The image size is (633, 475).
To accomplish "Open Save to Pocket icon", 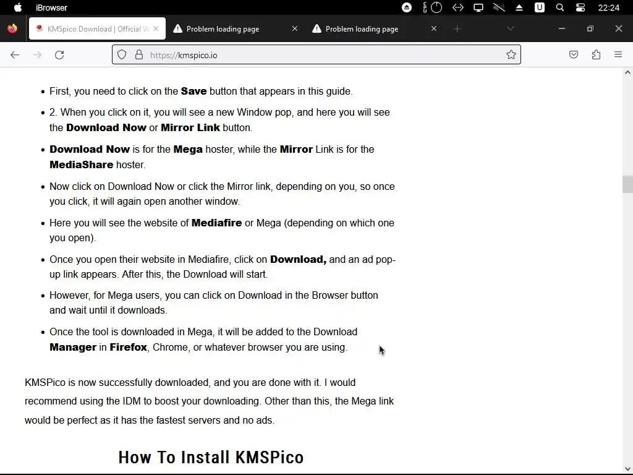I will [x=573, y=54].
